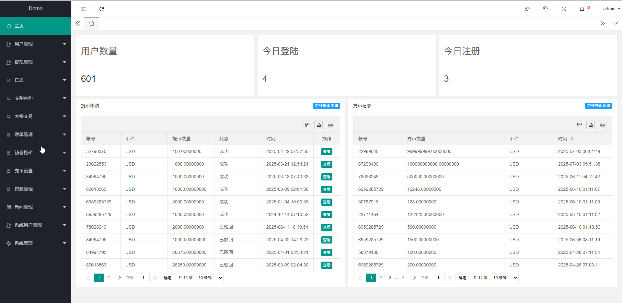Click the column filter icon in withdrawal table
622x303 pixels.
point(307,125)
